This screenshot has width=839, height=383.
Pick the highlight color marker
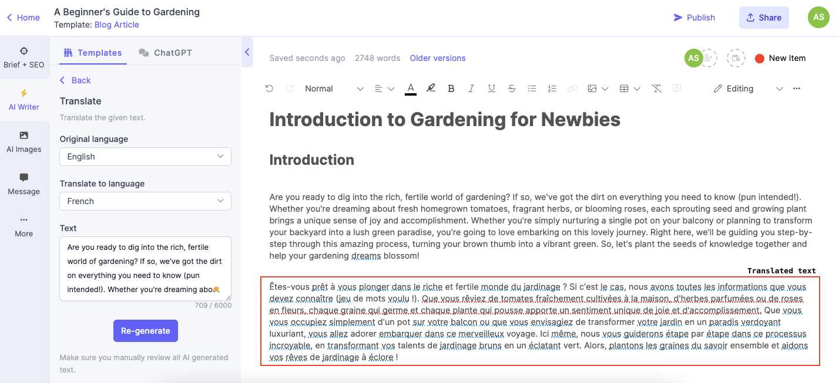tap(431, 89)
